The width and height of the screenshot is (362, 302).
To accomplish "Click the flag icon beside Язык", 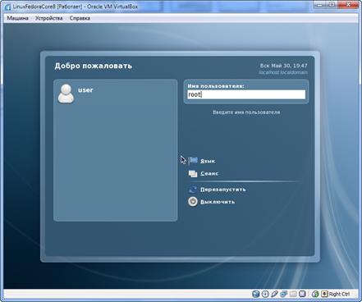I will pos(193,161).
